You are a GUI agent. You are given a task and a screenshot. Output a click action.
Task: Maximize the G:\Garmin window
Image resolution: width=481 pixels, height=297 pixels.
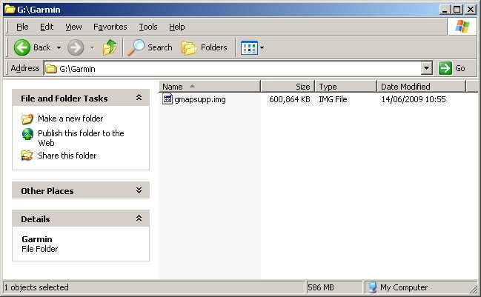pyautogui.click(x=457, y=10)
